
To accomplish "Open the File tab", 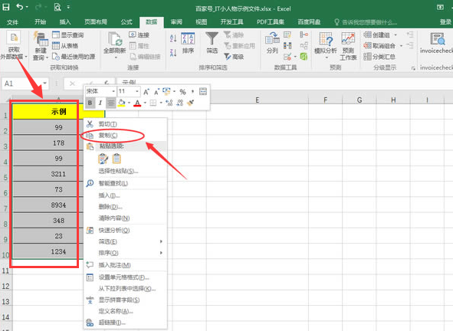I will click(x=12, y=22).
